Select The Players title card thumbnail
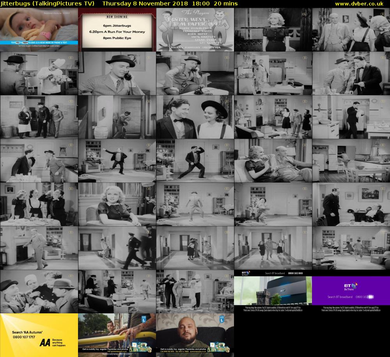 point(195,29)
